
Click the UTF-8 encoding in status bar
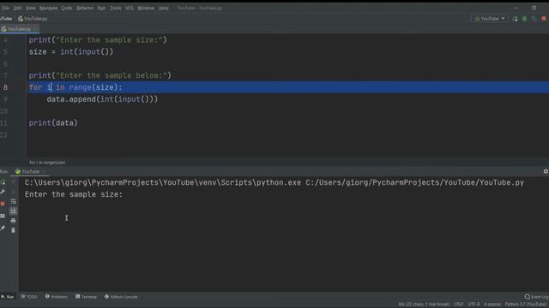(x=474, y=305)
